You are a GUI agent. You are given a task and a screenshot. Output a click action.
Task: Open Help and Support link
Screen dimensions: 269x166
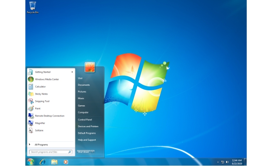tap(86, 140)
